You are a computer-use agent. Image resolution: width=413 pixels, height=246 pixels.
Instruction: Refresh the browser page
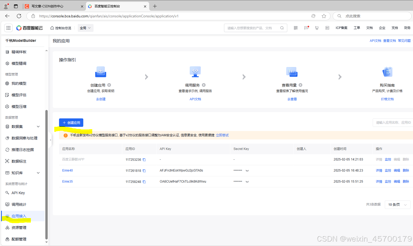coord(19,16)
